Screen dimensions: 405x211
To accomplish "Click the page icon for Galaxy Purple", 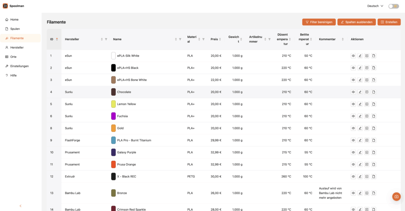I will point(374,152).
